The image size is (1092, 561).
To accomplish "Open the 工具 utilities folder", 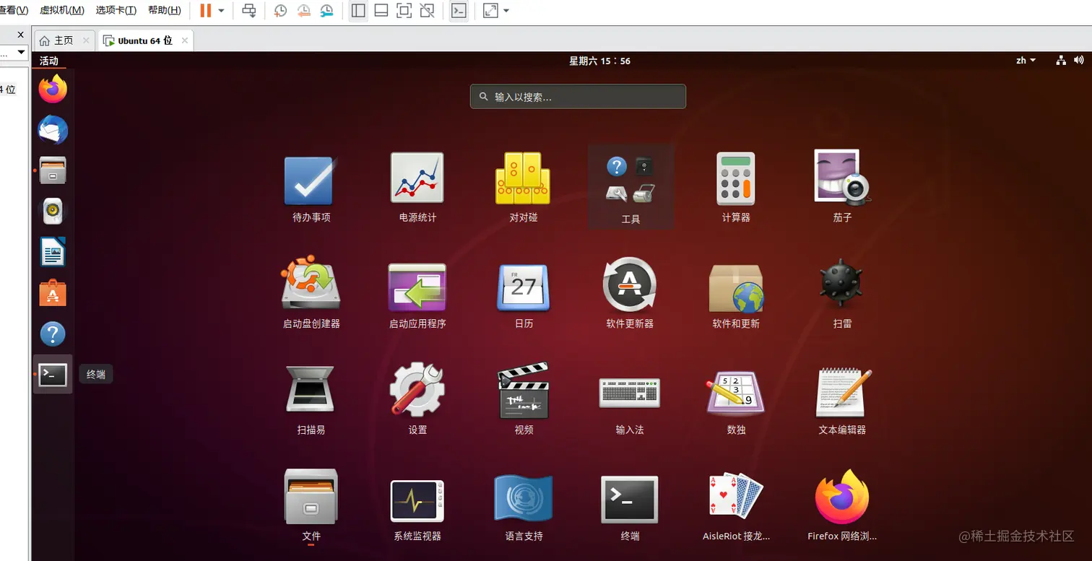I will (x=630, y=188).
